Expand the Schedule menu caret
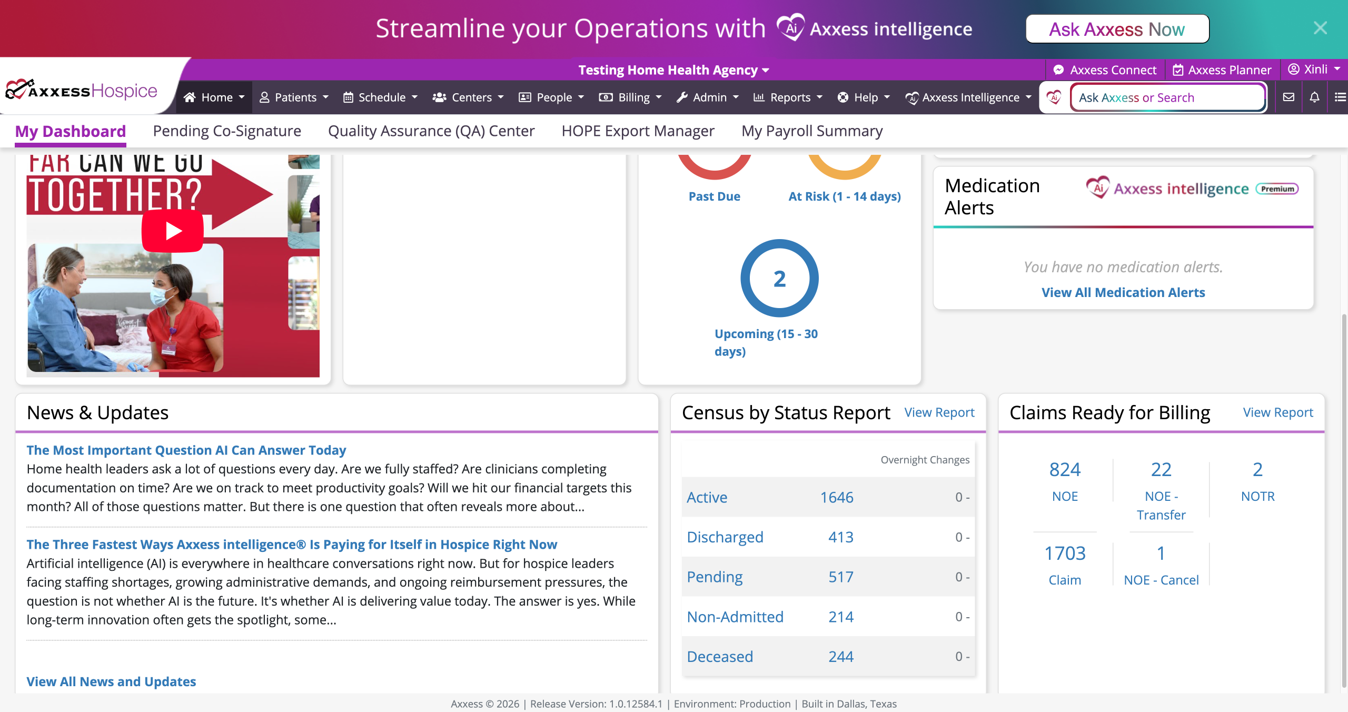The height and width of the screenshot is (712, 1348). tap(414, 97)
